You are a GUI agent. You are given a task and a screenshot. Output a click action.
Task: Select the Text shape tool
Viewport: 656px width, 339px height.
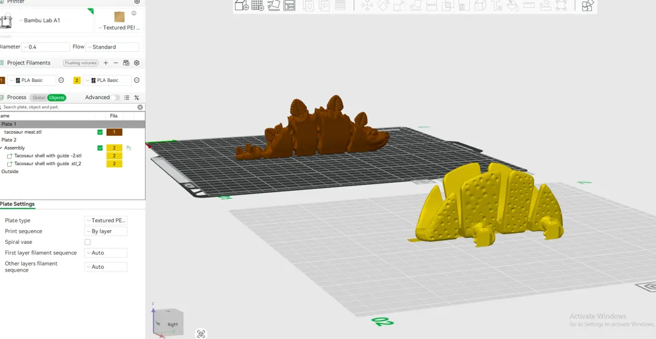pos(497,5)
